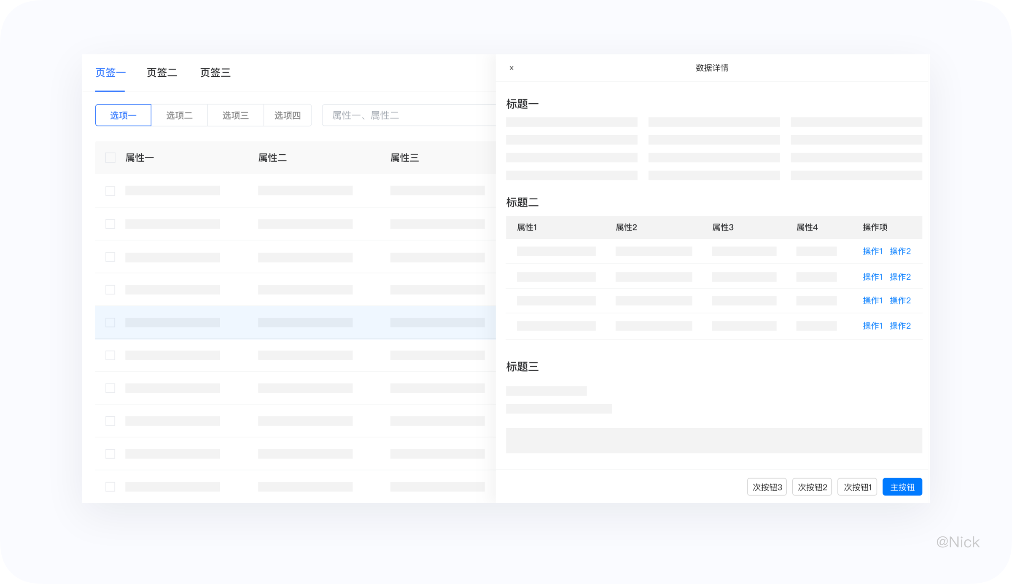The height and width of the screenshot is (584, 1012).
Task: Choose the 选项三 segment option
Action: (235, 115)
